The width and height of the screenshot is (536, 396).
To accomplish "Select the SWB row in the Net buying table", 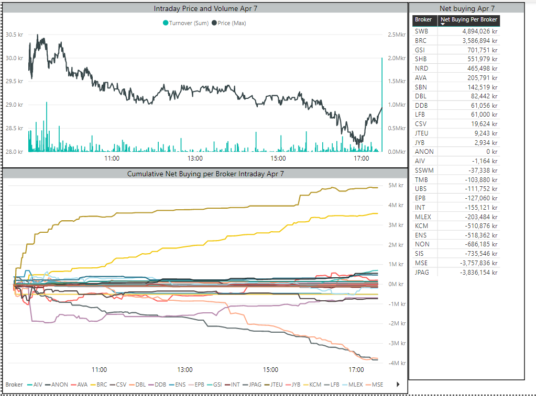I will coord(461,31).
